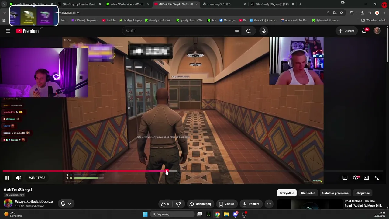389x219 pixels.
Task: Go to the YouTube Premium home logo
Action: point(27,31)
